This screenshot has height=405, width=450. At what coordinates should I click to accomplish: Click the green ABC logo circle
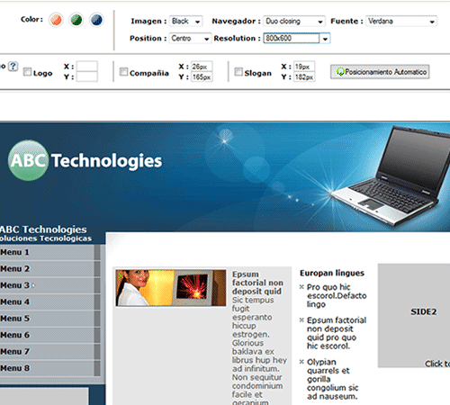[x=28, y=160]
